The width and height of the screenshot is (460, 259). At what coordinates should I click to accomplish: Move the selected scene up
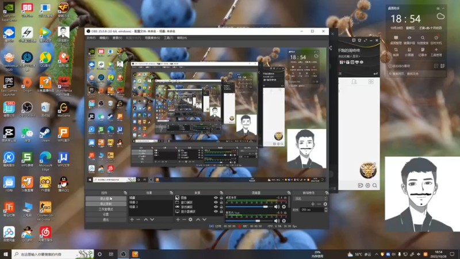click(x=146, y=219)
